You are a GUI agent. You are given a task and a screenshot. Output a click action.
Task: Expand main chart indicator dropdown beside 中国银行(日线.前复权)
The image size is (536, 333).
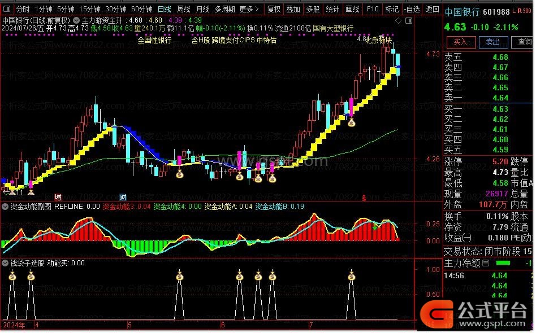pos(76,20)
